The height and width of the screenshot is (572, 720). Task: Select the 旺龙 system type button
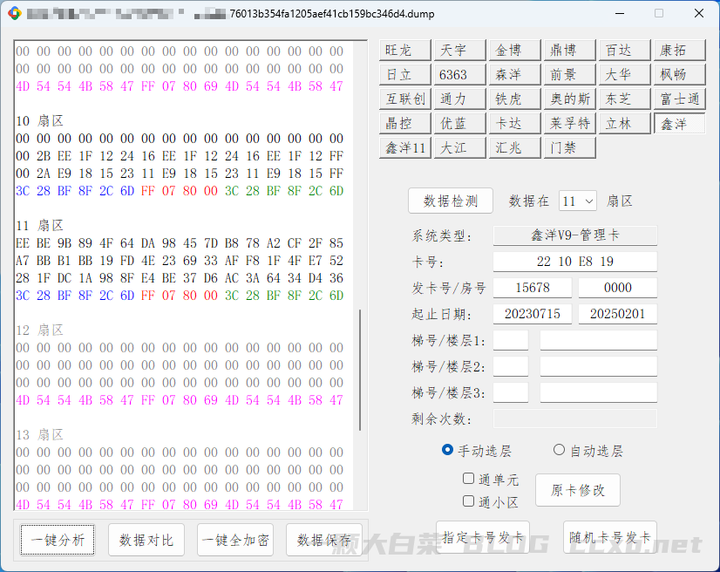(405, 51)
